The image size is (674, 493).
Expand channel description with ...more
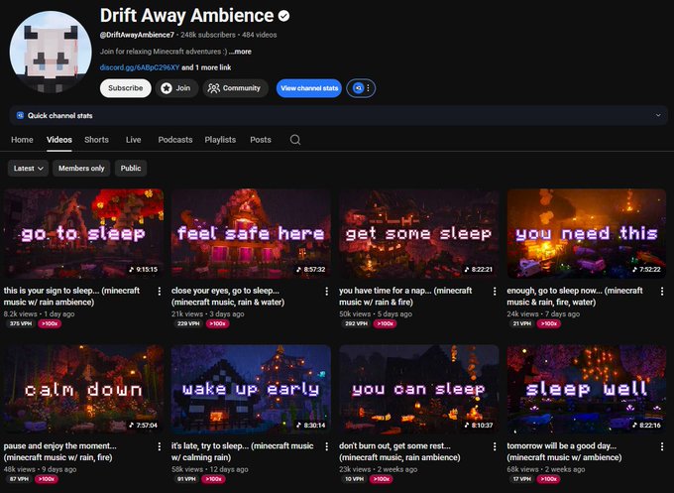tap(240, 52)
